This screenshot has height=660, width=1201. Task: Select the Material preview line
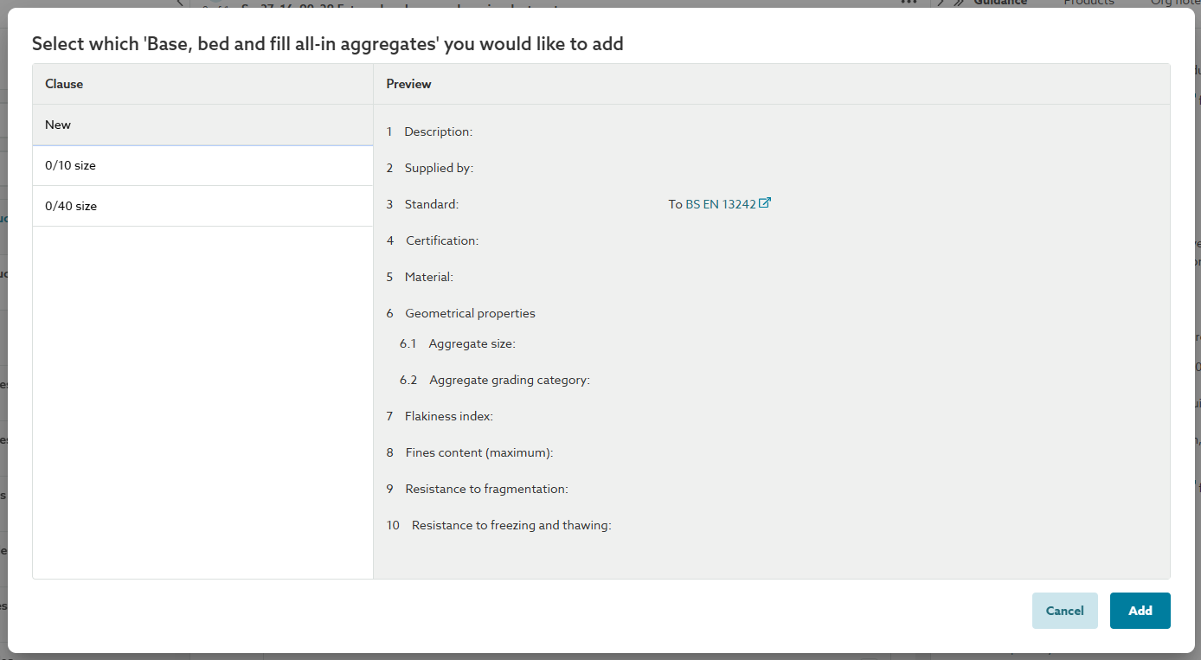[x=428, y=277]
